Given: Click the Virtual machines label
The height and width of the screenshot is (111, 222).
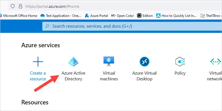Looking at the screenshot, I should point(109,76).
